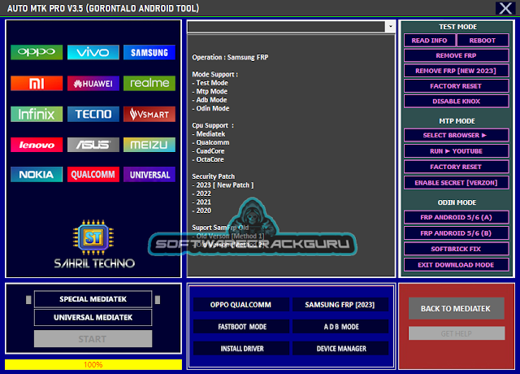Open the dropdown arrow above the log
Image resolution: width=520 pixels, height=374 pixels.
coord(390,26)
